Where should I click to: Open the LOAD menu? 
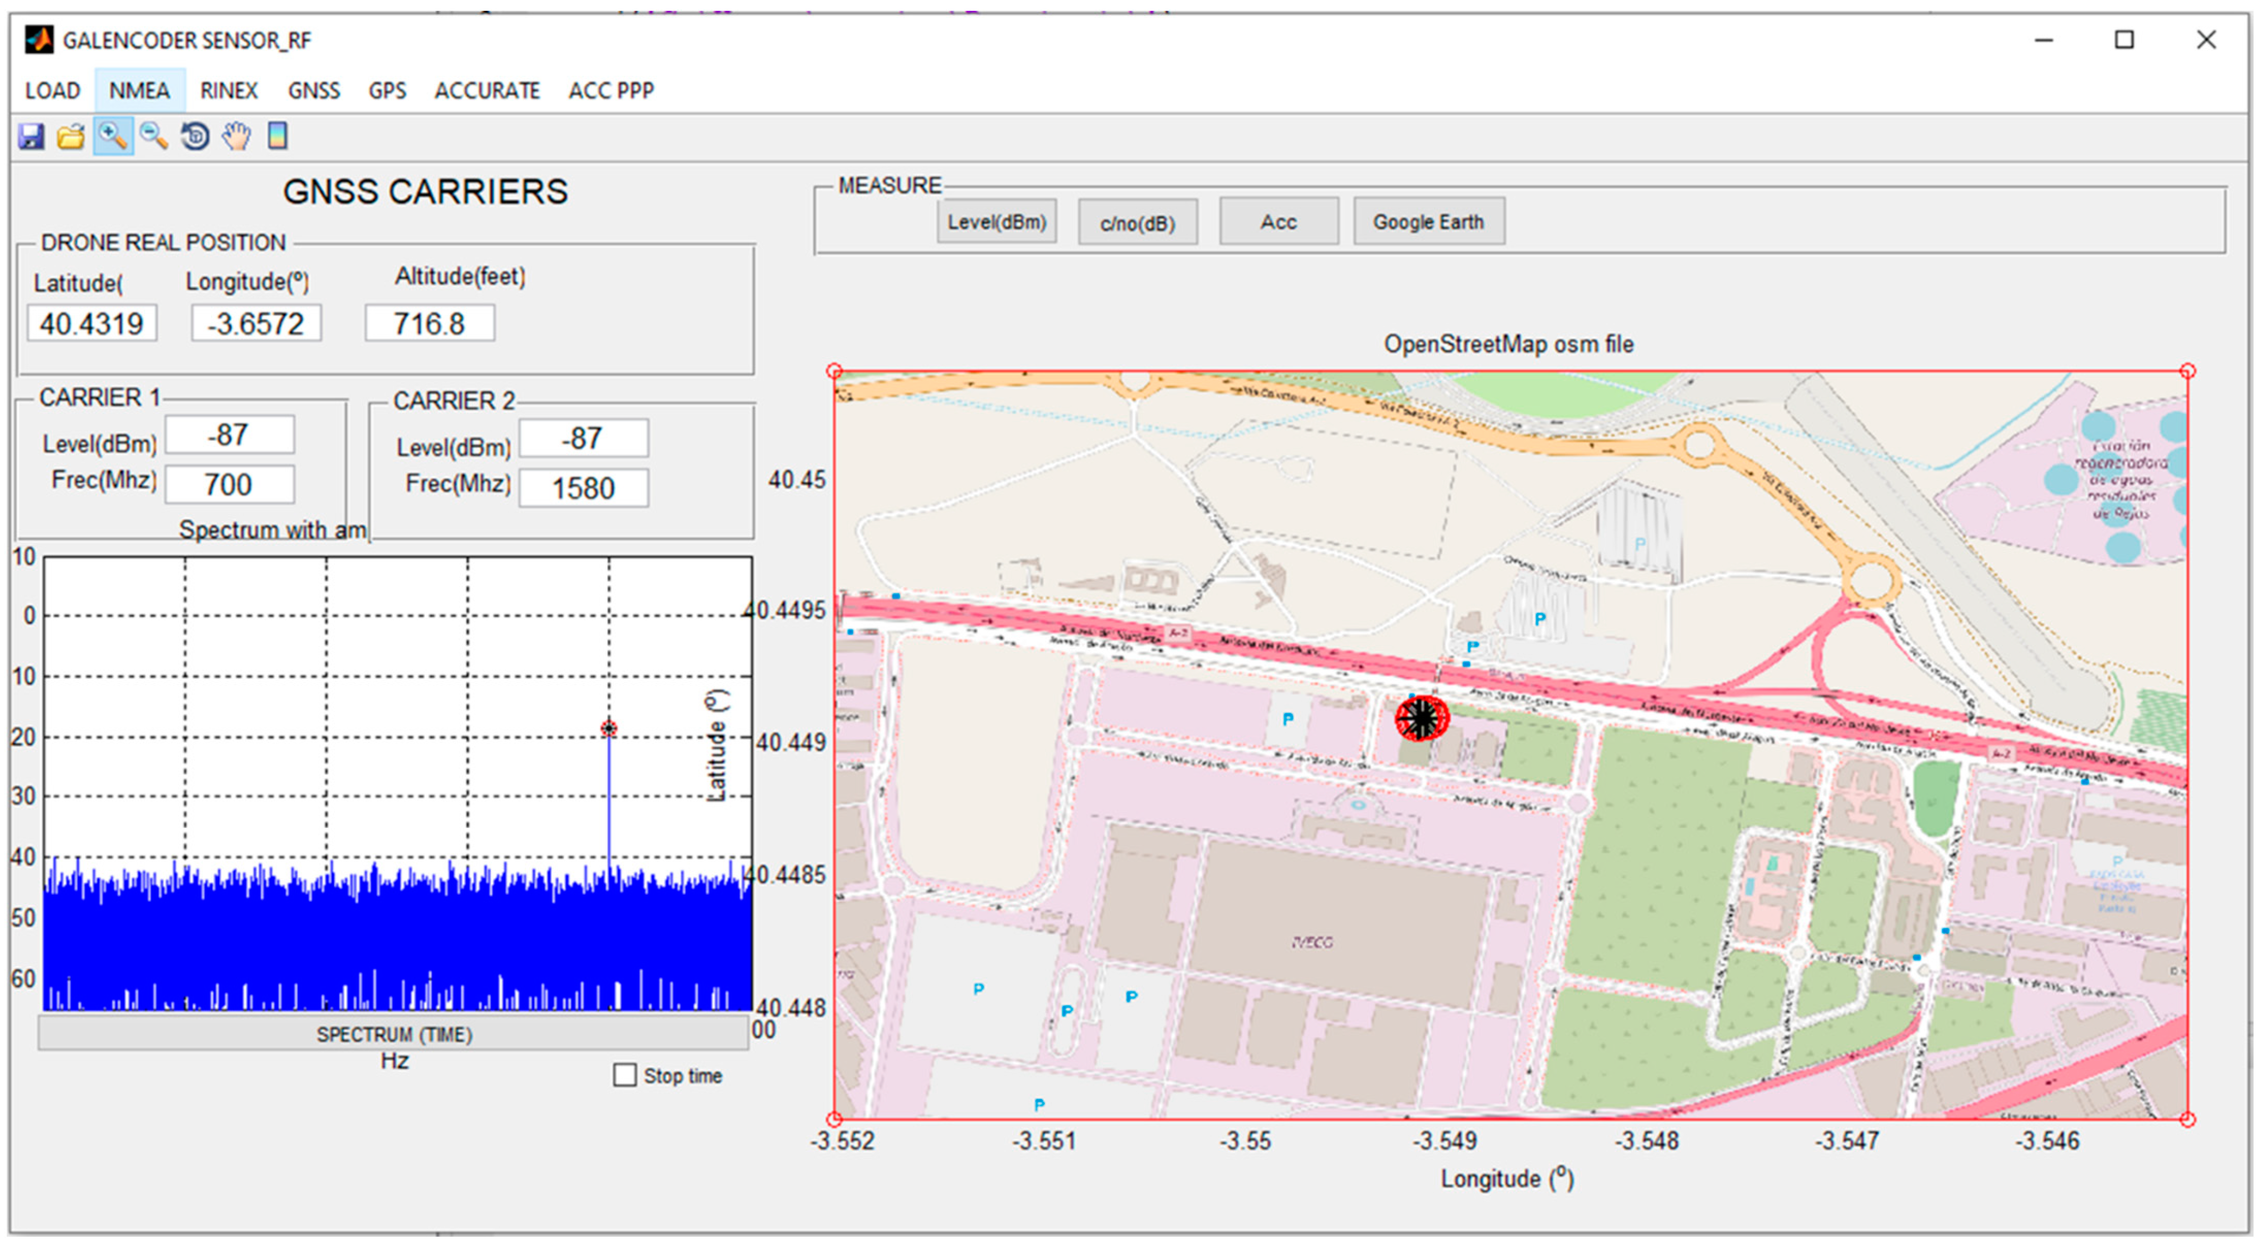click(x=53, y=90)
